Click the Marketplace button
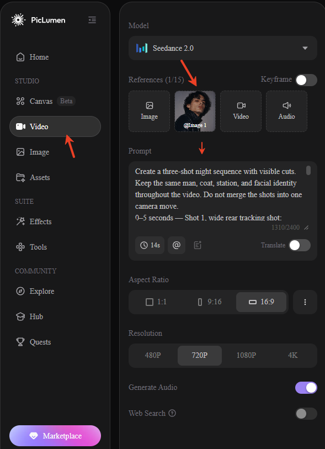325x449 pixels. [x=55, y=436]
